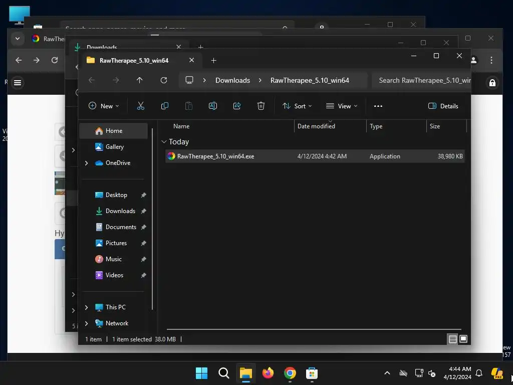The height and width of the screenshot is (385, 513).
Task: Open Gallery in navigation pane
Action: [x=114, y=147]
